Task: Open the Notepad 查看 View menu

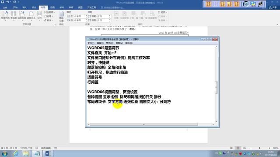Action: pyautogui.click(x=119, y=43)
